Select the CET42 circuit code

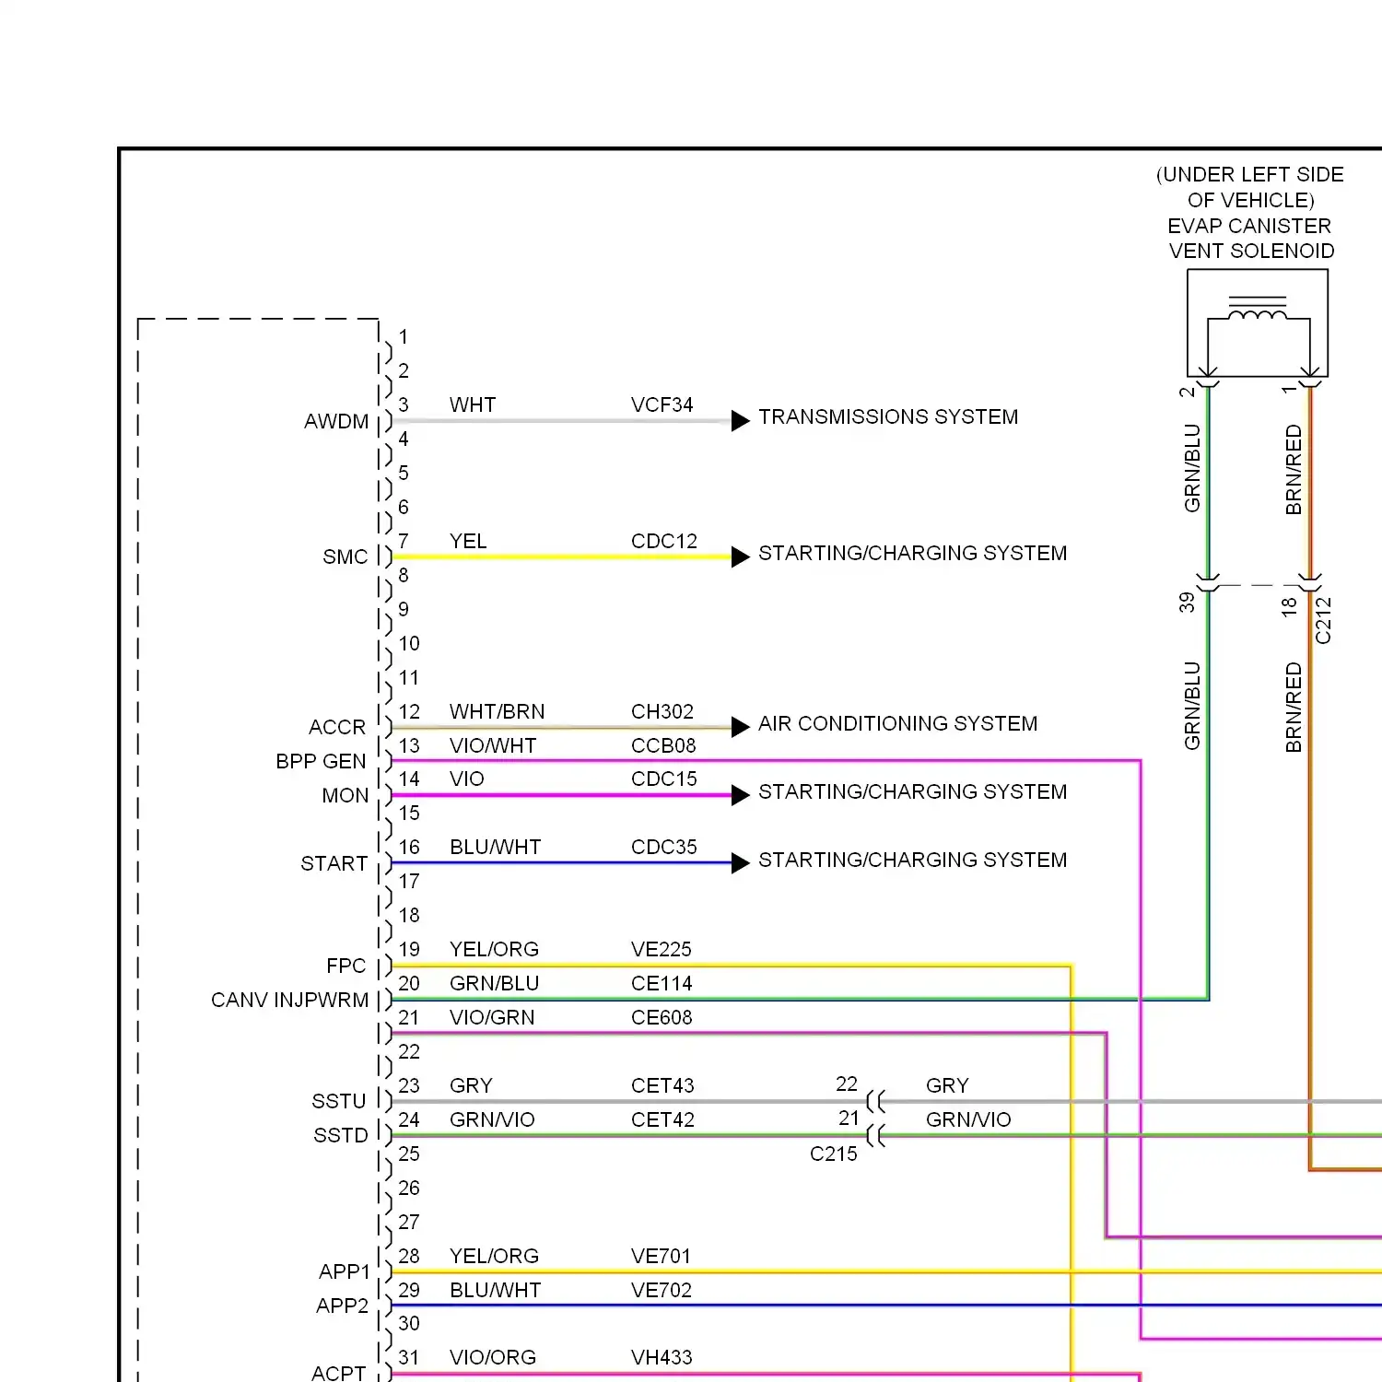[662, 1120]
